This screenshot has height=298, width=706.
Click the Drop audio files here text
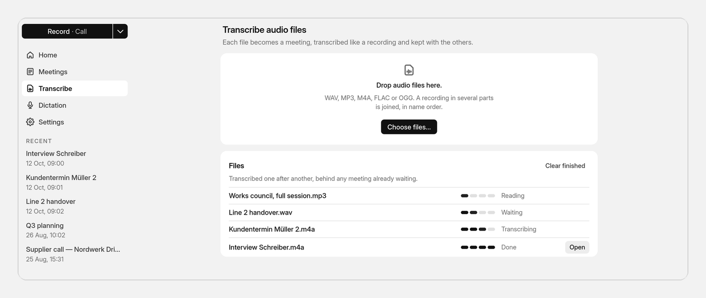tap(409, 85)
